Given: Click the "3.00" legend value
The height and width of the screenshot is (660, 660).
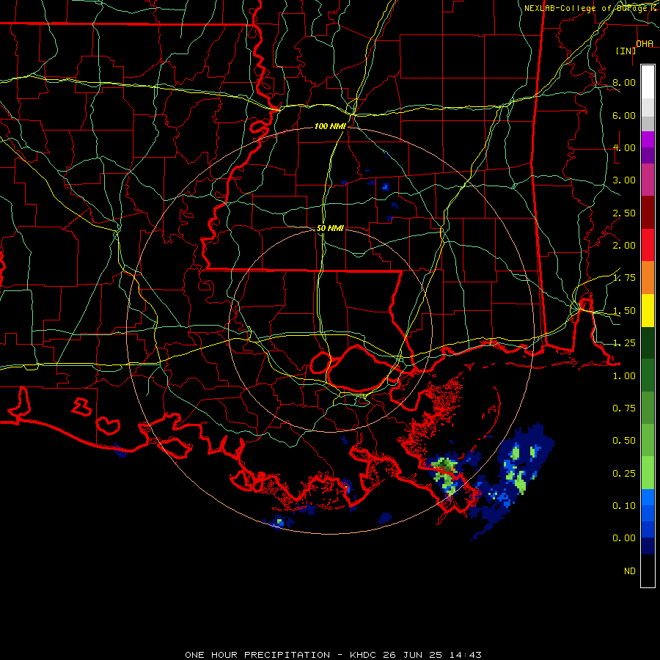Looking at the screenshot, I should coord(624,180).
